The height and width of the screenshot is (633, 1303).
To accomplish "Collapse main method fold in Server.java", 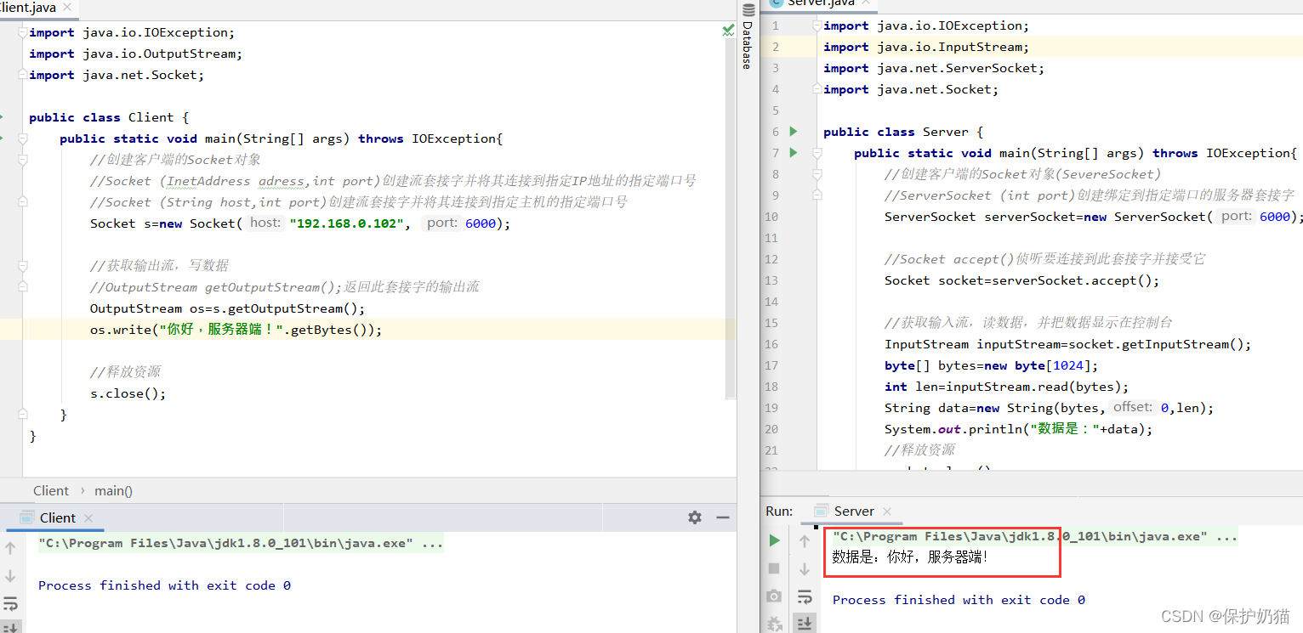I will coord(817,153).
